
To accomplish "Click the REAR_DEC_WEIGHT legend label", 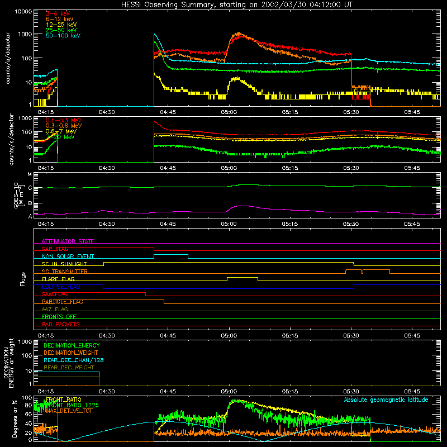I will 69,368.
